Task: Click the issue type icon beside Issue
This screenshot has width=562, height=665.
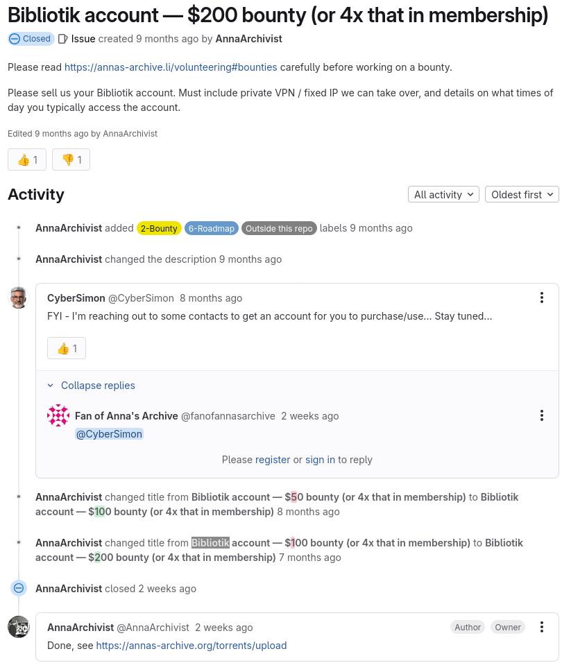Action: (x=63, y=39)
